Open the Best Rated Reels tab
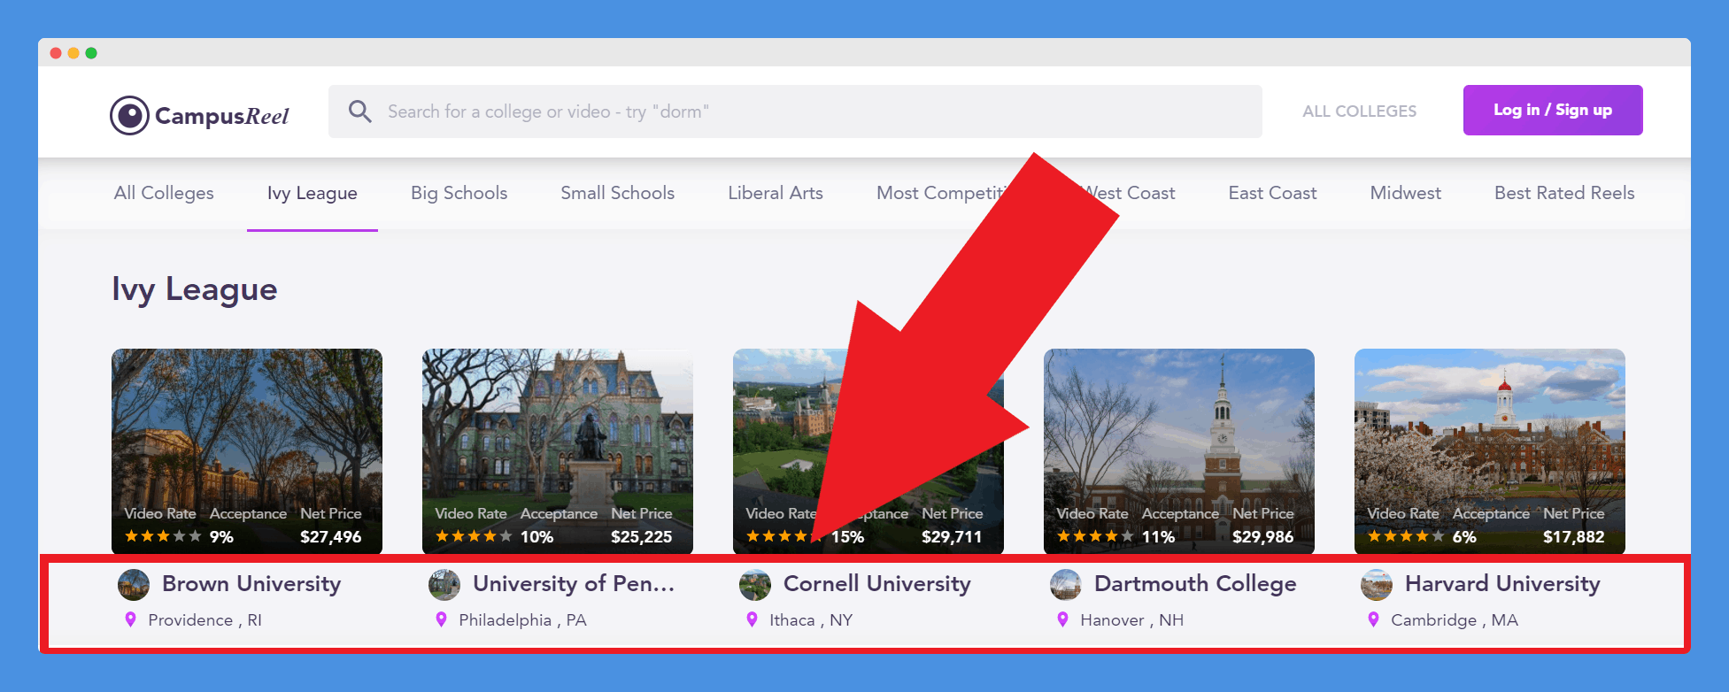 (1564, 193)
